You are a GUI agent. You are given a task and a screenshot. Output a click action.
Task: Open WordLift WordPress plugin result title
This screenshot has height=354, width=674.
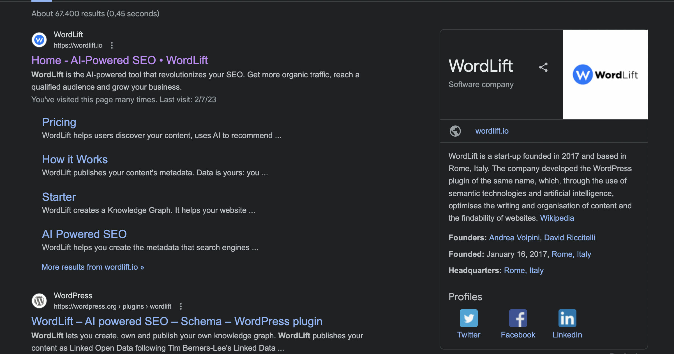click(x=177, y=321)
